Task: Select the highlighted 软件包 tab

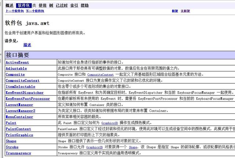Action: pyautogui.click(x=23, y=5)
